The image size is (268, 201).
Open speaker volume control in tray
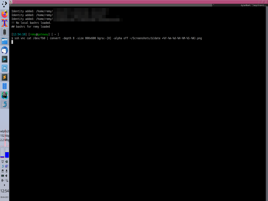click(x=6, y=176)
